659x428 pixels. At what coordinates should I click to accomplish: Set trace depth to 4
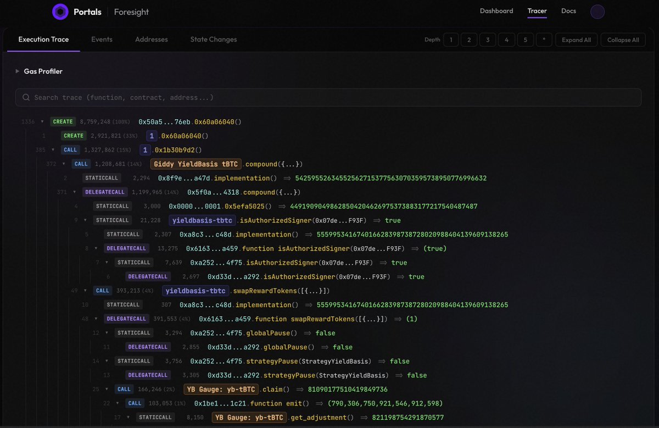tap(506, 40)
